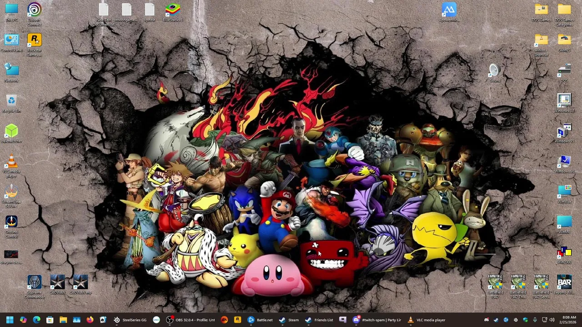Select the DOS shortcut icon

click(x=564, y=74)
